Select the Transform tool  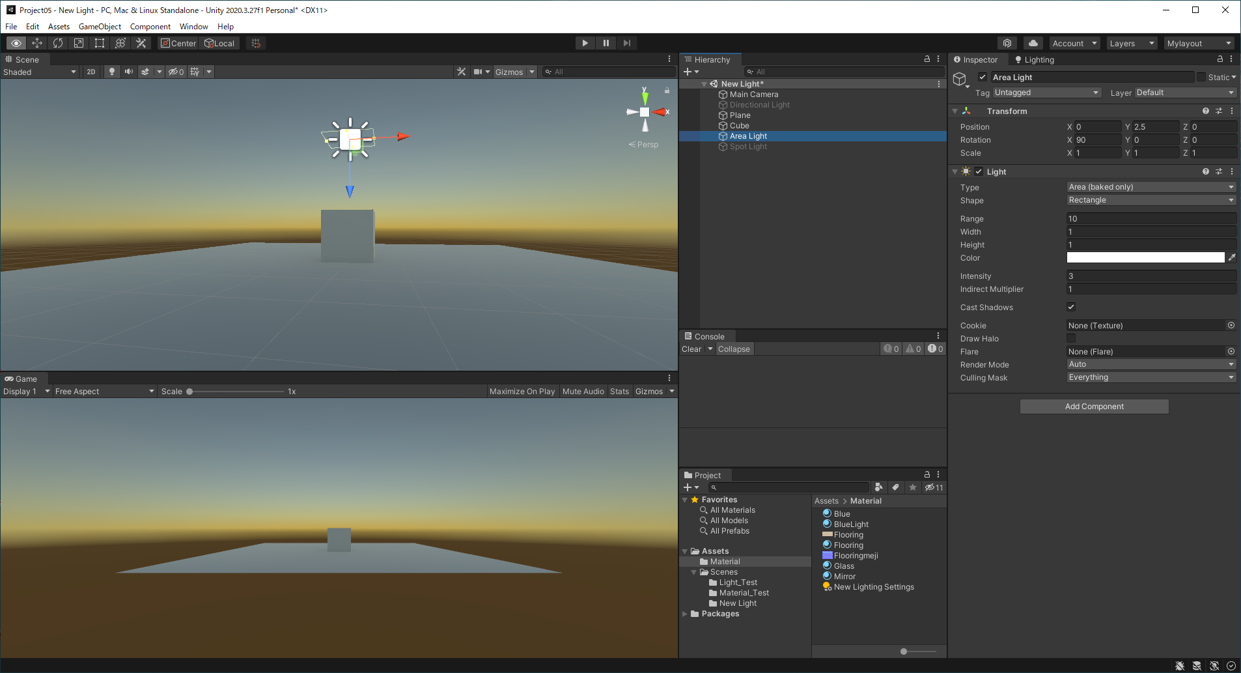tap(120, 43)
